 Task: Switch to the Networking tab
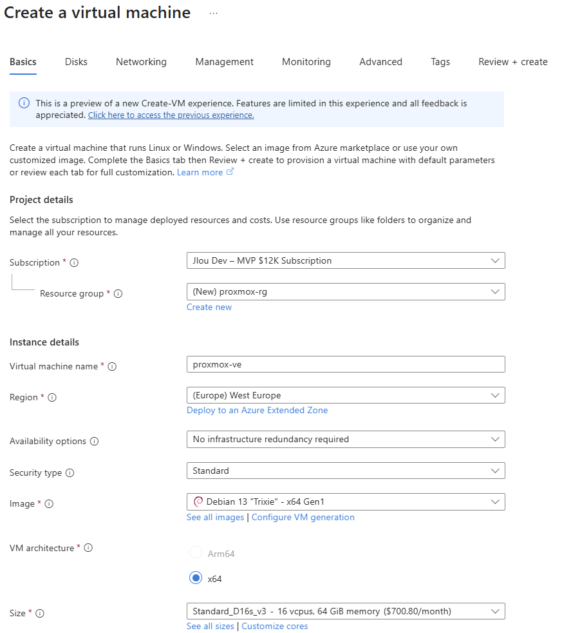point(141,62)
